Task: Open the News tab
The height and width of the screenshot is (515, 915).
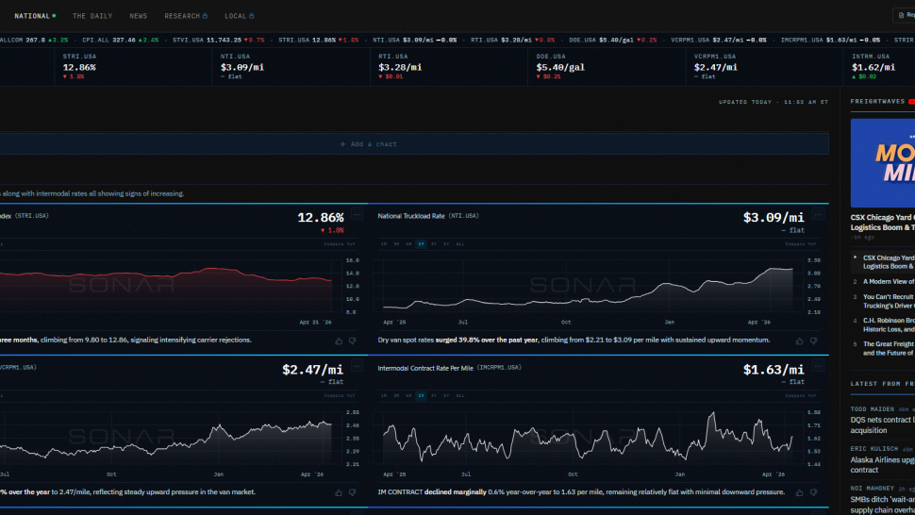Action: [x=139, y=16]
